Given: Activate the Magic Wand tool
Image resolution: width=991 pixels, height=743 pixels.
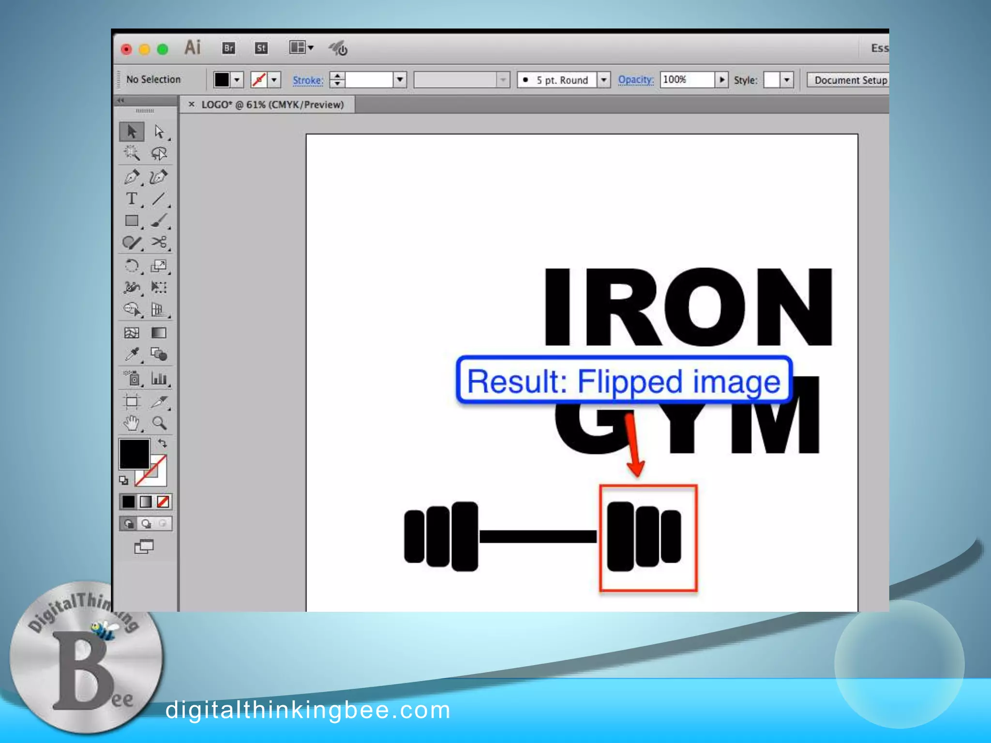Looking at the screenshot, I should 131,153.
